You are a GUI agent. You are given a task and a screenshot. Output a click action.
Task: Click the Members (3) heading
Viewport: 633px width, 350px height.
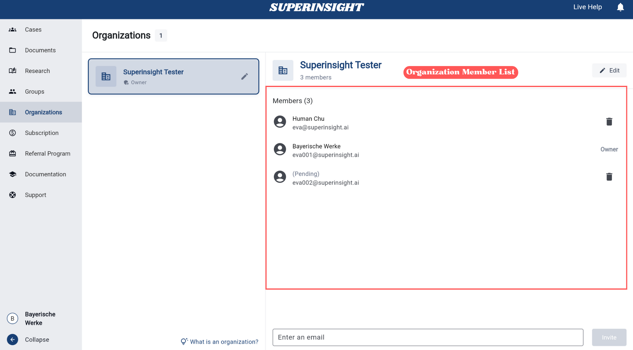[x=292, y=101]
